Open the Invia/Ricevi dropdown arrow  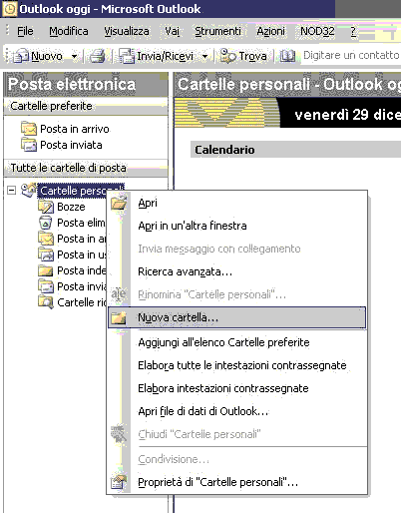[205, 56]
